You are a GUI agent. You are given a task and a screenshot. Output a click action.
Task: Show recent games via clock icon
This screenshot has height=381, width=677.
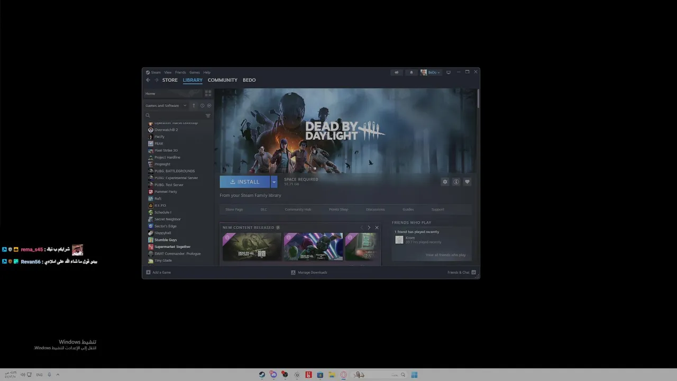tap(202, 105)
